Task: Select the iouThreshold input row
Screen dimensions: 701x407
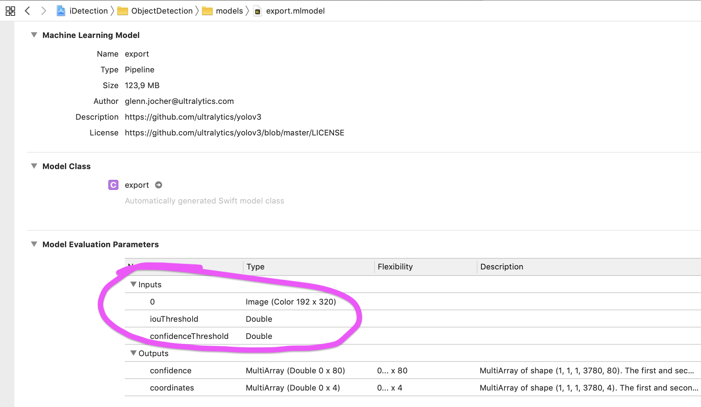Action: pos(174,319)
